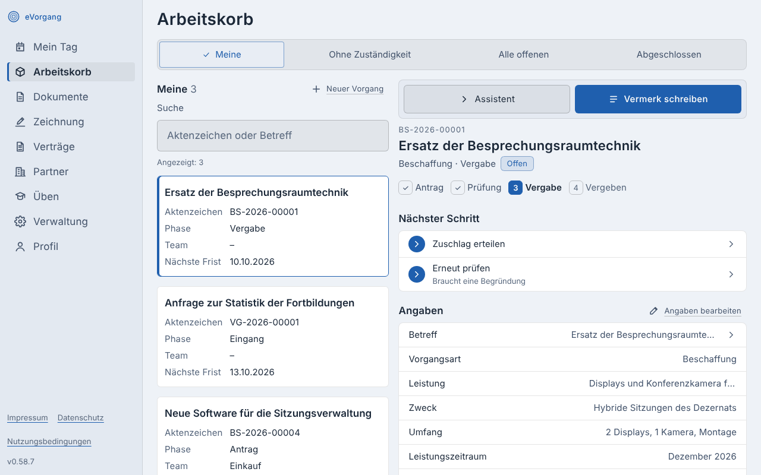Click the pencil icon beside Angaben bearbeiten
Viewport: 761px width, 475px height.
pyautogui.click(x=654, y=311)
